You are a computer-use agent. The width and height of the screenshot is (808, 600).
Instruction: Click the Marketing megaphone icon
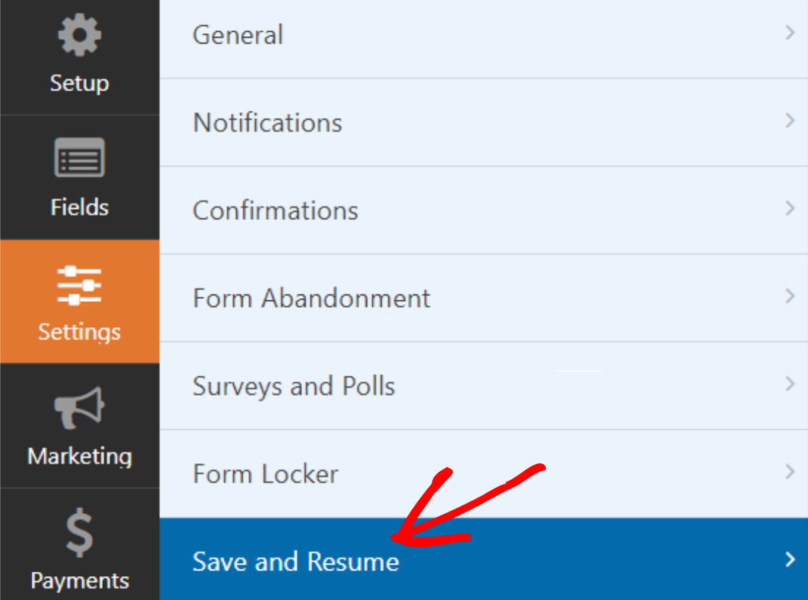click(80, 408)
